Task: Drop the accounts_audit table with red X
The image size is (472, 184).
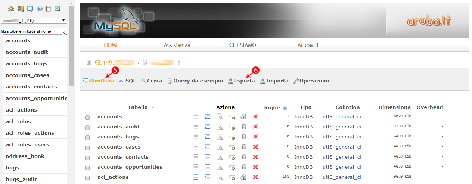Action: pyautogui.click(x=255, y=127)
